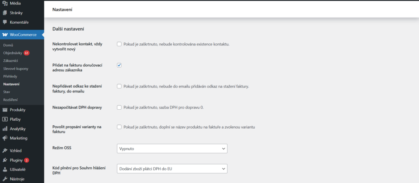
Task: Click the Komentáře speech bubble icon
Action: [5, 22]
